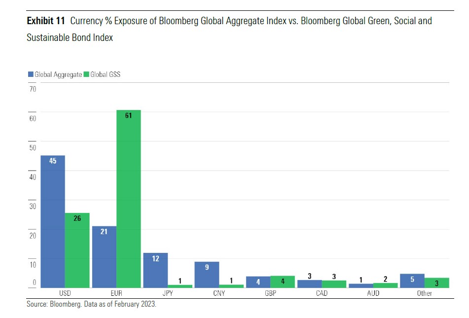Click the Source: Bloomberg footnote text
The height and width of the screenshot is (318, 469).
click(x=91, y=304)
